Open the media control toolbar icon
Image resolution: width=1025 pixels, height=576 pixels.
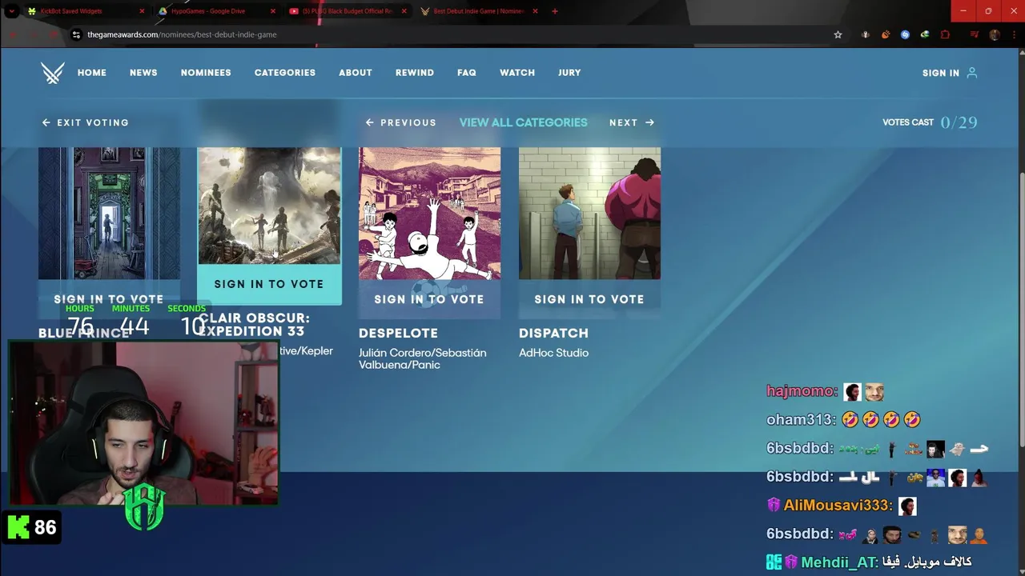coord(974,34)
